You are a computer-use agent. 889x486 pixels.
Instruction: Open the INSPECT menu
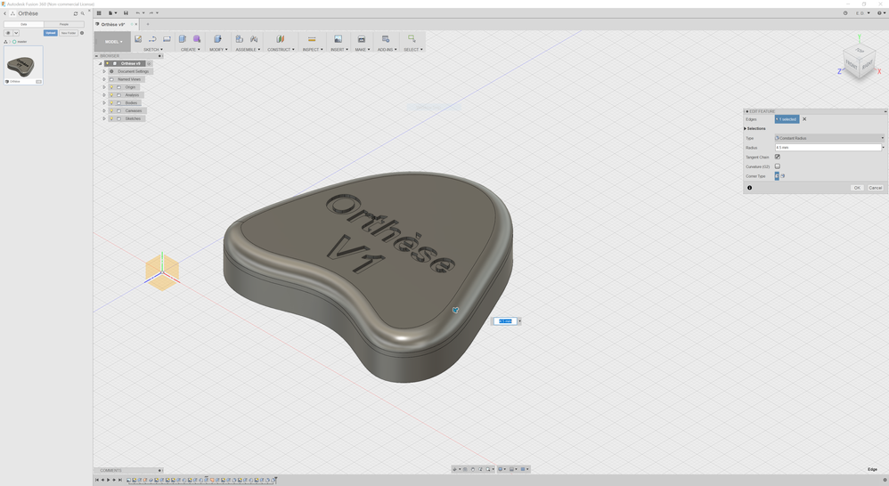(x=313, y=49)
